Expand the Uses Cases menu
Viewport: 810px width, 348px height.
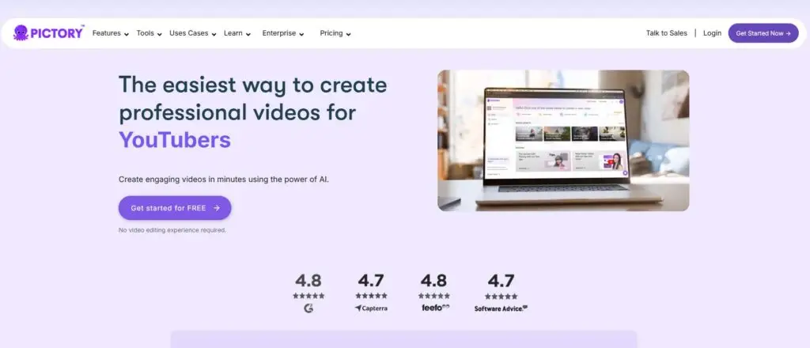point(192,33)
